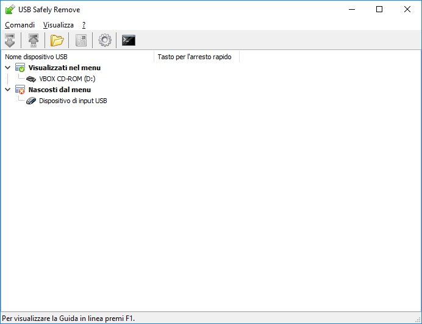Collapse the Visualizzati nel menu group

point(8,68)
